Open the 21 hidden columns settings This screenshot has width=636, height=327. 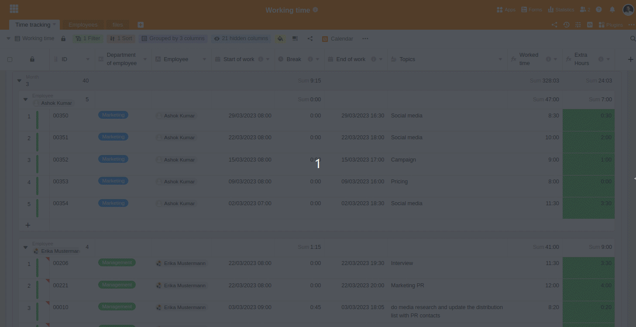pos(241,38)
